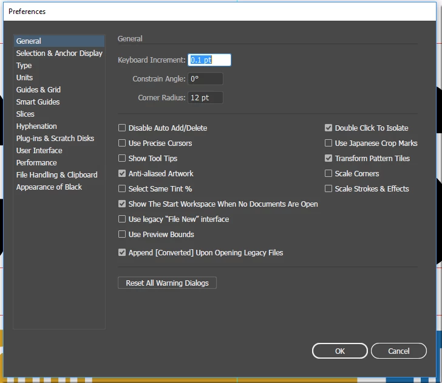Uncheck Double Click To Isolate

pos(328,128)
